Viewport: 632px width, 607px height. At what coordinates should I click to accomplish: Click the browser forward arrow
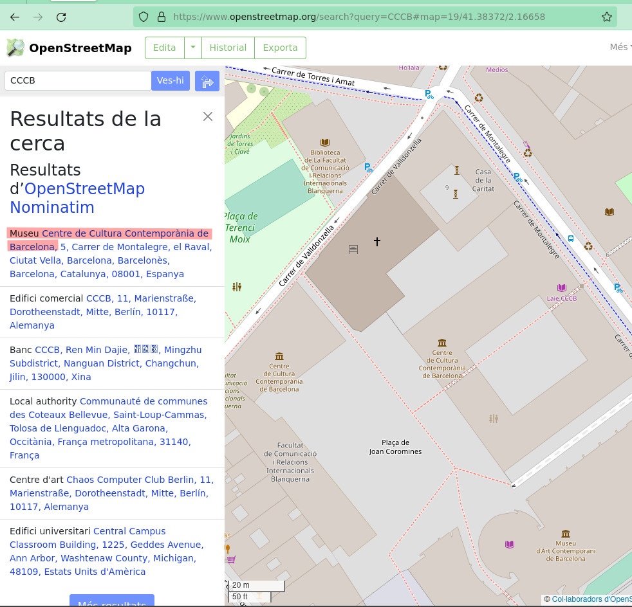click(38, 17)
